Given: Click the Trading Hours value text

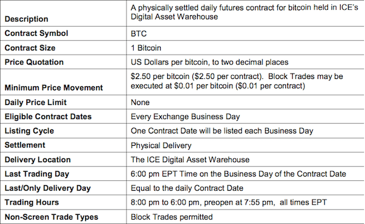Looking at the screenshot, I should 229,202.
